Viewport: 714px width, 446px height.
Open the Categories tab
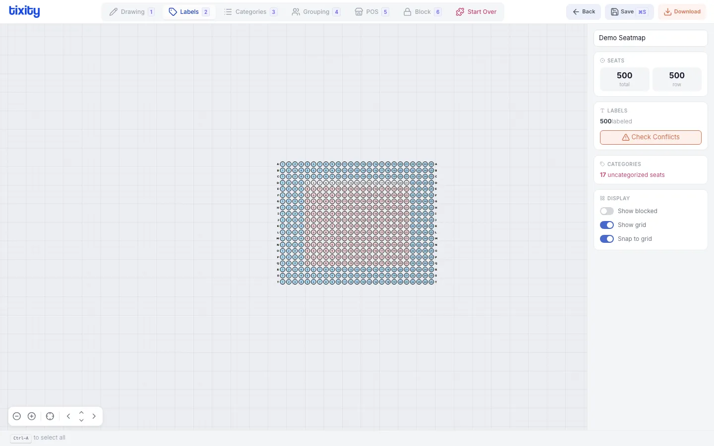pos(250,12)
